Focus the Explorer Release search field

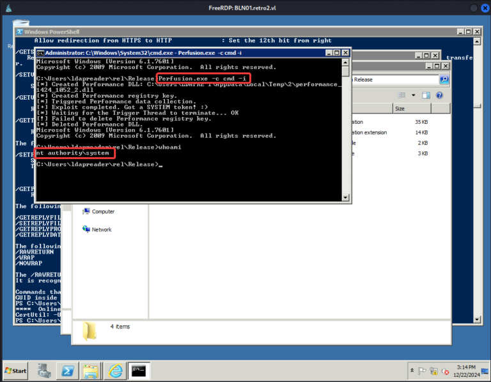395,79
